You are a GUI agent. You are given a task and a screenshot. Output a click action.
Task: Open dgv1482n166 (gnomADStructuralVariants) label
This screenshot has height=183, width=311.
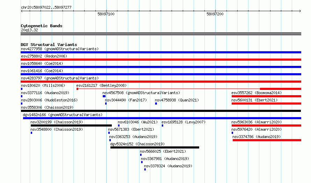[63, 115]
